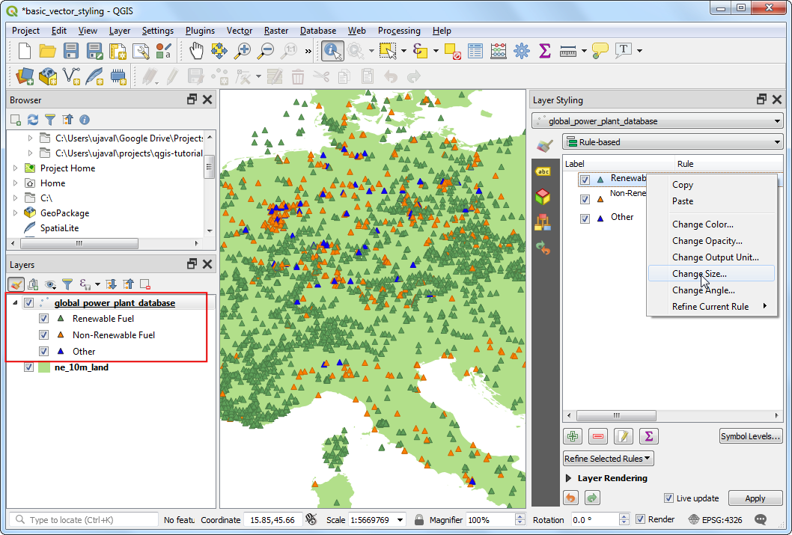This screenshot has height=535, width=792.
Task: Click the Labels tab icon in Layer Styling
Action: 543,171
